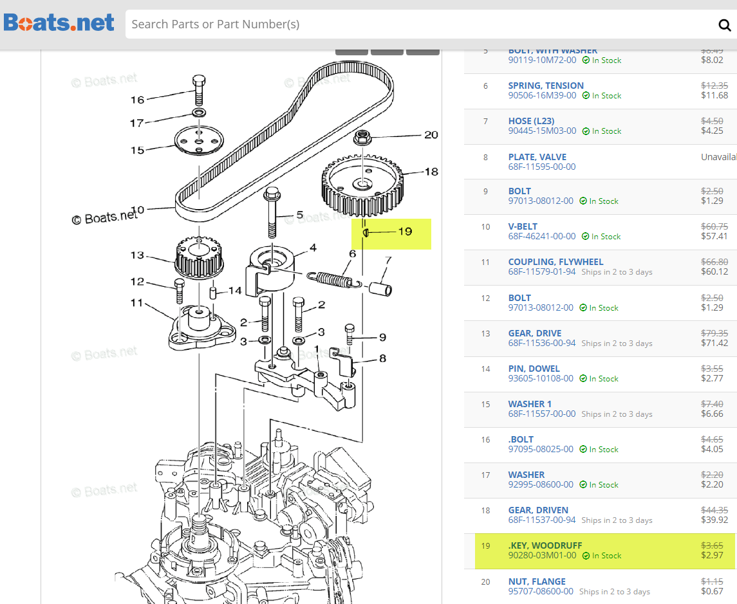
Task: Click the search magnifier icon
Action: tap(725, 24)
